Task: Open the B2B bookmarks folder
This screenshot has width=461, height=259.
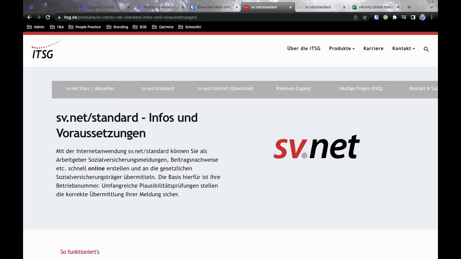Action: (x=140, y=27)
